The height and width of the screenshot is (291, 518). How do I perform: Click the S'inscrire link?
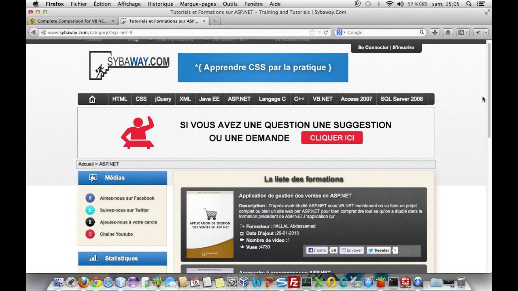click(x=403, y=48)
